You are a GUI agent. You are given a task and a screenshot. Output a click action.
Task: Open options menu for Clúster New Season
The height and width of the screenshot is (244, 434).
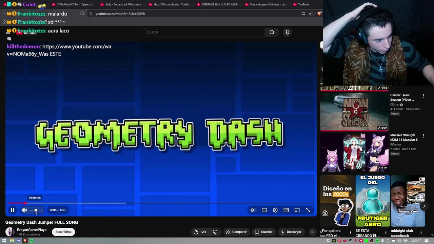click(423, 96)
